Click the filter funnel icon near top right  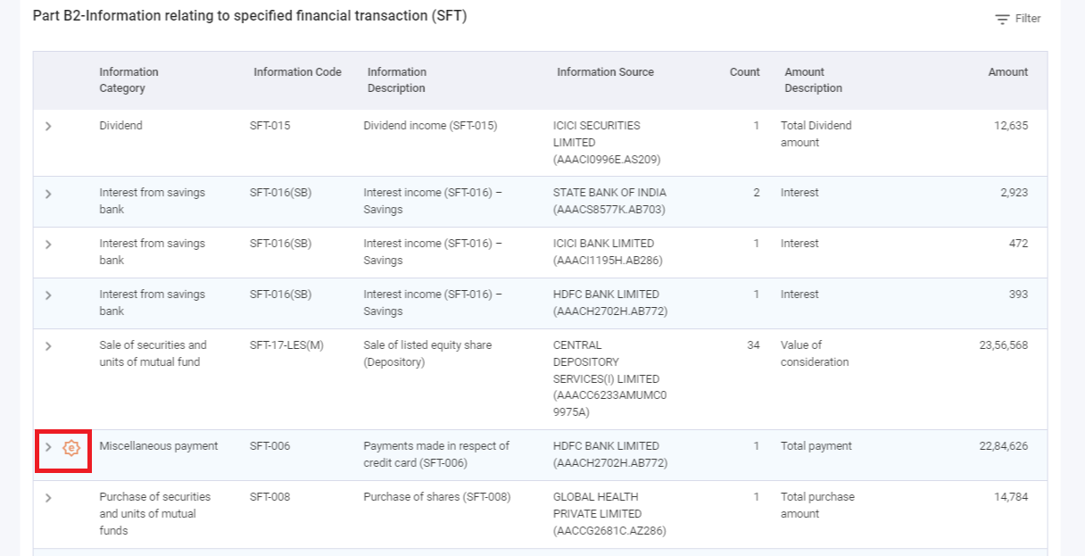pos(1001,18)
